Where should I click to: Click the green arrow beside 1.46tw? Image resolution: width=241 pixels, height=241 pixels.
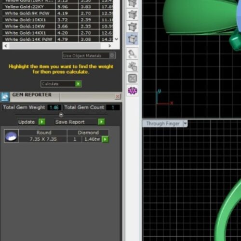pyautogui.click(x=105, y=139)
